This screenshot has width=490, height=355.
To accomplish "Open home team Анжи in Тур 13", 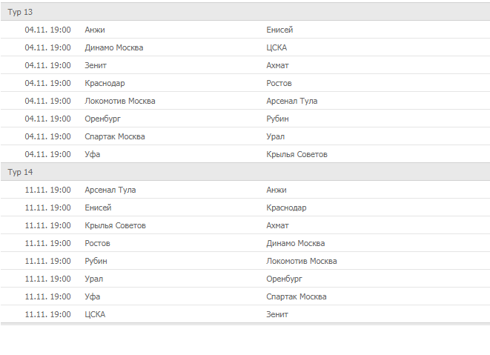I will pos(95,30).
